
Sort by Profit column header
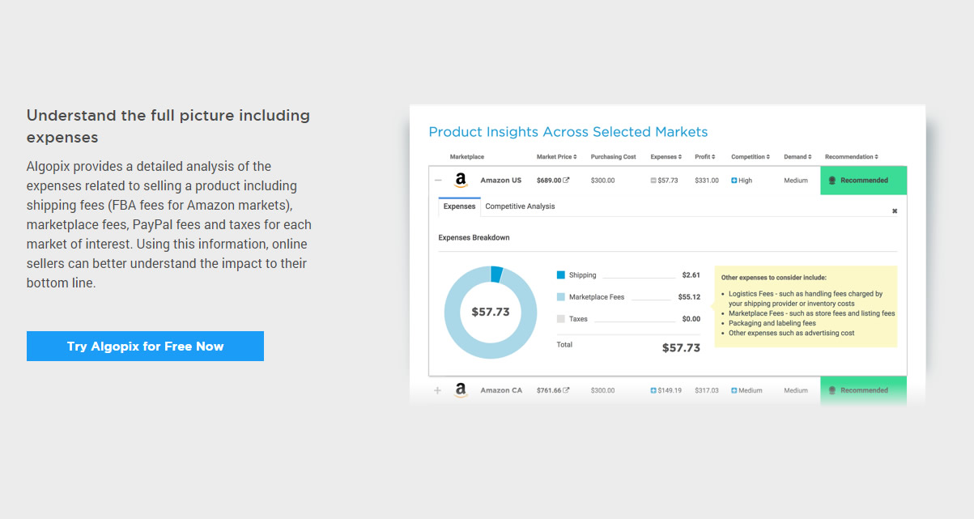[705, 157]
